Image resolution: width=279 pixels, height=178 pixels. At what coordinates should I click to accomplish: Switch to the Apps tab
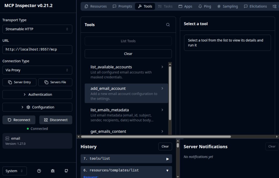[x=185, y=7]
